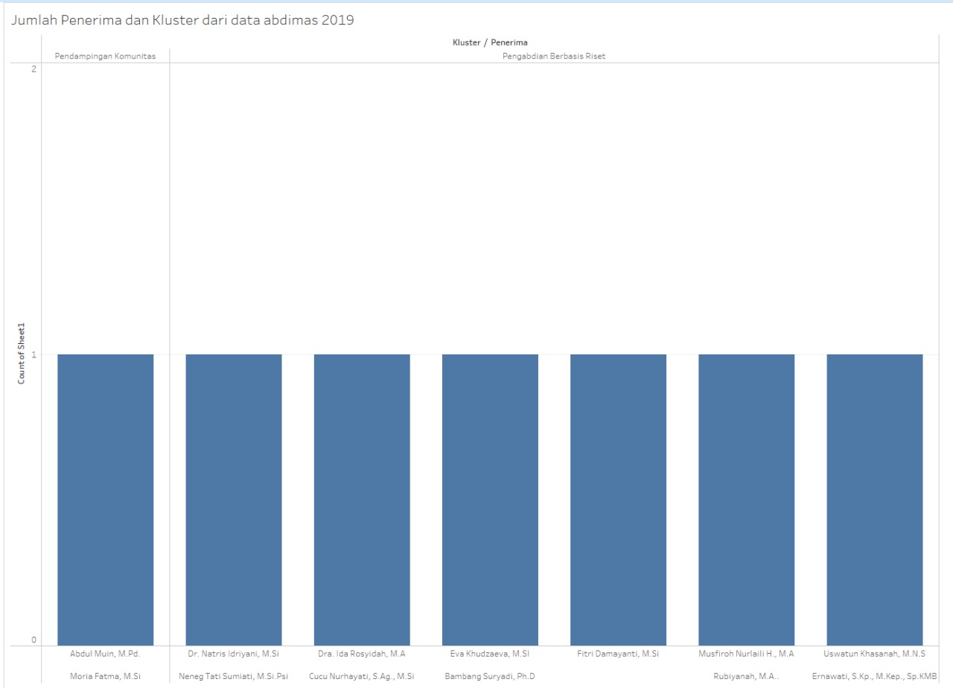Screen dimensions: 953x688
Task: Click the 'Moria Fatma, M.Si' axis label
Action: tap(106, 677)
